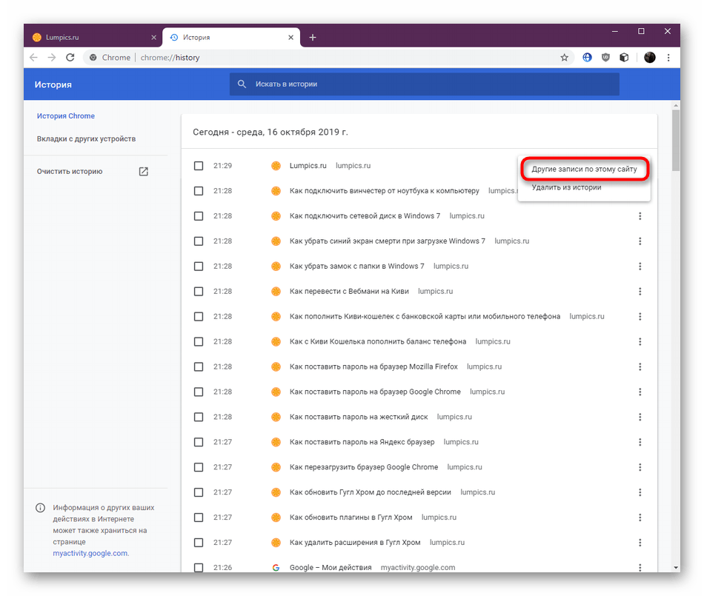Bookmark this page with the star icon
The width and height of the screenshot is (704, 596).
click(565, 58)
